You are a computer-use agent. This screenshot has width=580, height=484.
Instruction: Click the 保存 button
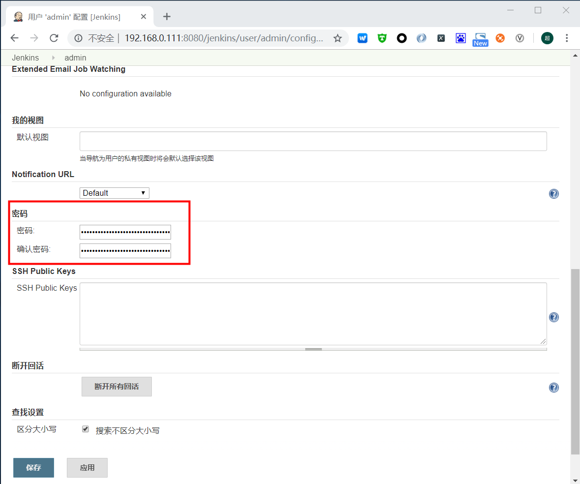33,467
